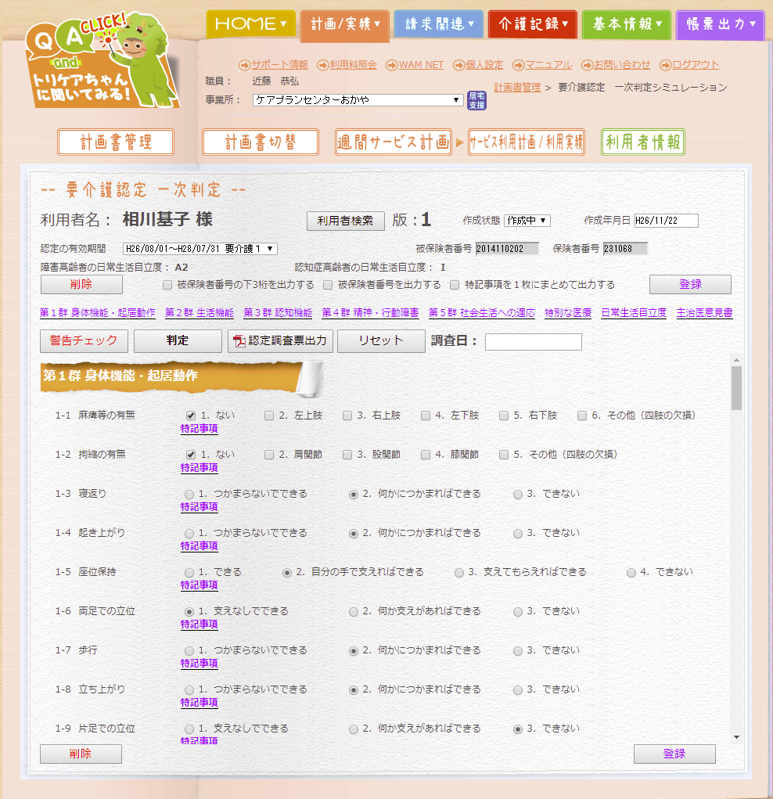The width and height of the screenshot is (773, 799).
Task: Click the arrow icon beside マニュアル
Action: [x=519, y=65]
